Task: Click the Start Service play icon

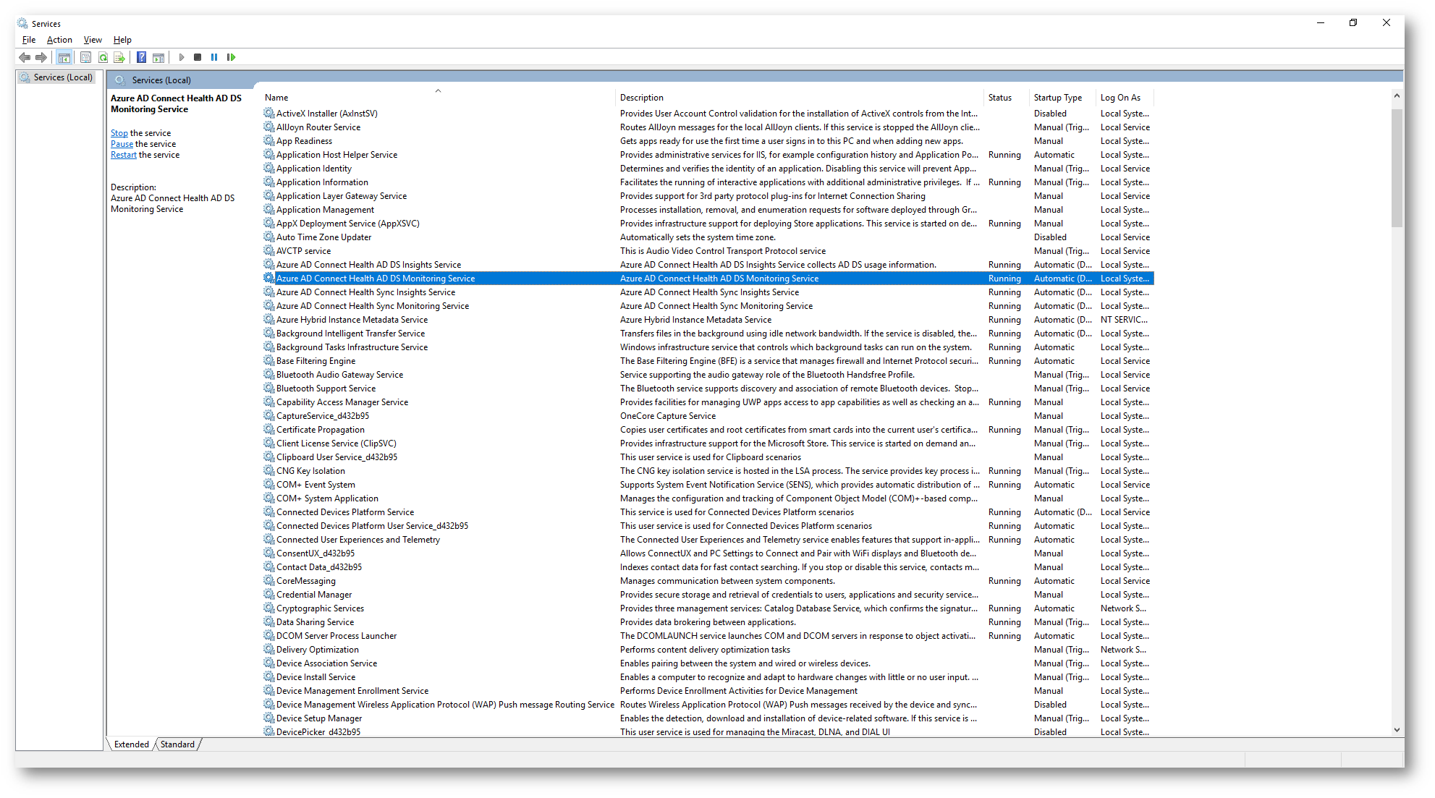Action: 182,57
